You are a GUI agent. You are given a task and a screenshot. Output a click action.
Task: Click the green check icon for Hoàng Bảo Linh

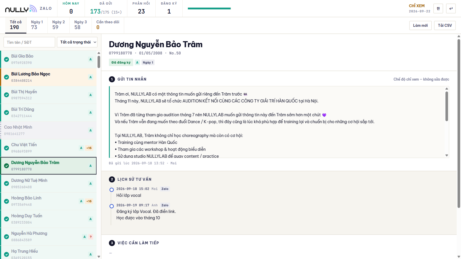[6, 201]
